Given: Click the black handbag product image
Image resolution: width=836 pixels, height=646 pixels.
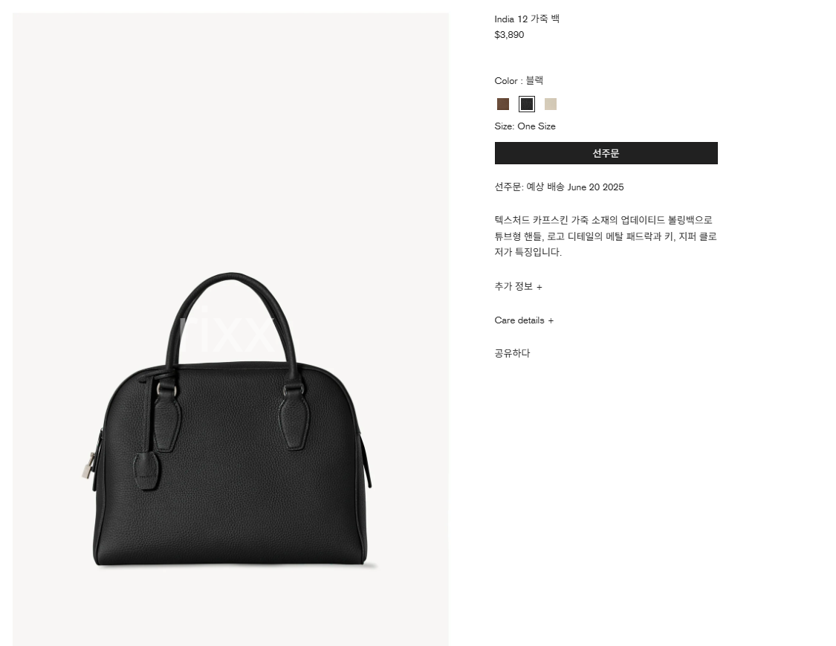Looking at the screenshot, I should point(230,420).
